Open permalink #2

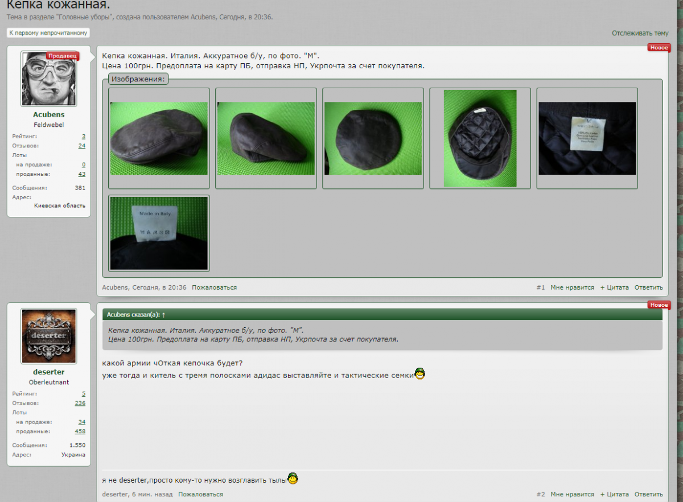coord(541,495)
